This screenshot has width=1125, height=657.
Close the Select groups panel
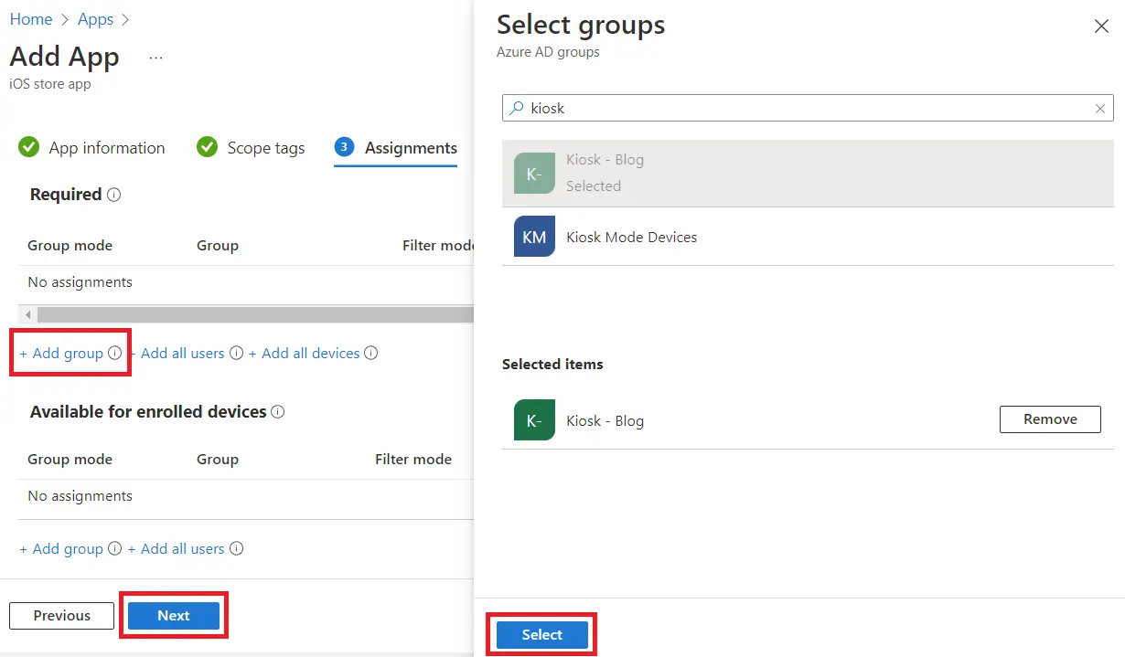pyautogui.click(x=1101, y=26)
